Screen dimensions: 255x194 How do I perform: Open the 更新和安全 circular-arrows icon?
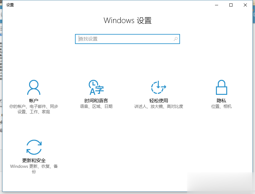click(x=34, y=147)
